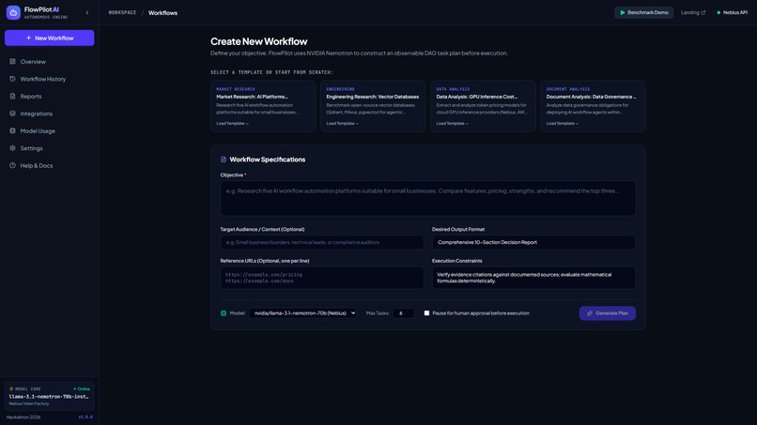Viewport: 757px width, 425px height.
Task: Click the Overview grid icon
Action: pyautogui.click(x=12, y=62)
